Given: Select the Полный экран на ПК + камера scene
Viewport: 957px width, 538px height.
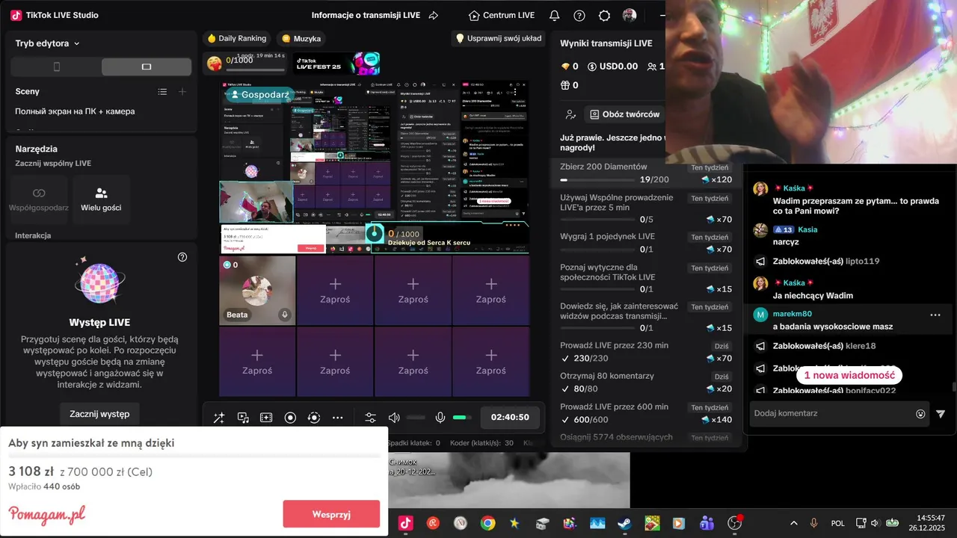Looking at the screenshot, I should (x=75, y=111).
